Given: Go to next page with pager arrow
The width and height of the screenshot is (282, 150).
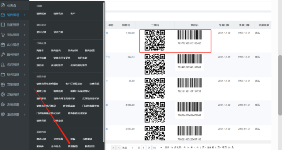Looking at the screenshot, I should point(144,147).
